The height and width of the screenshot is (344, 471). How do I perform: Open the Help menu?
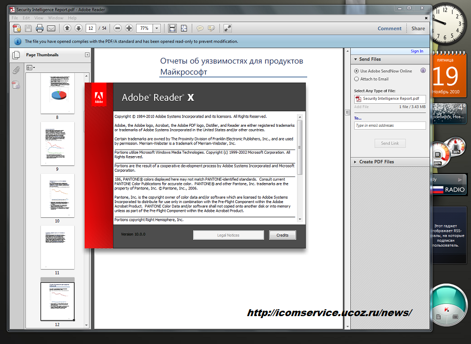(x=72, y=18)
